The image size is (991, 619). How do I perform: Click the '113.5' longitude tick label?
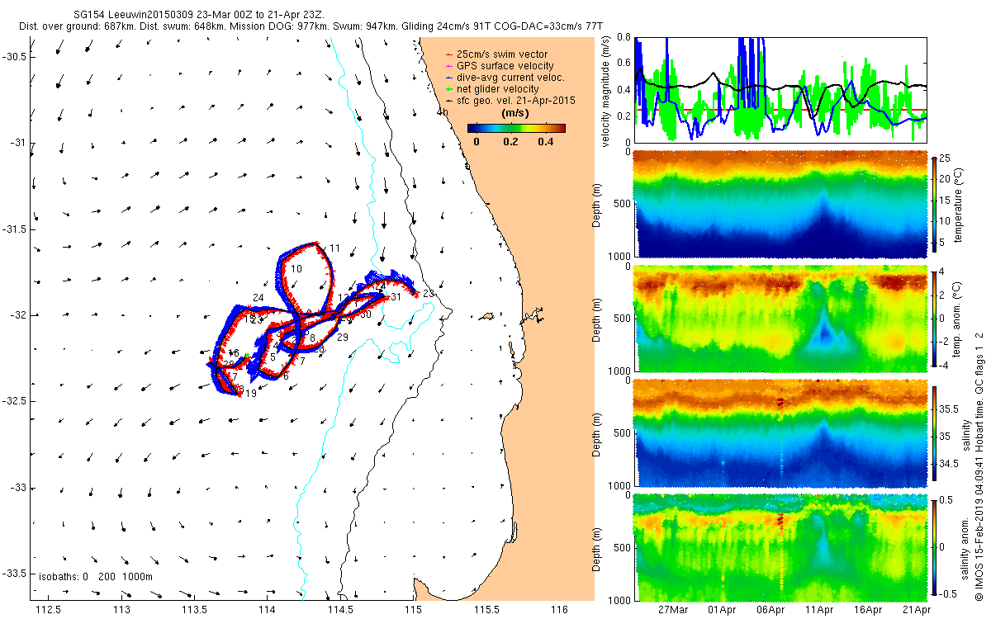[x=194, y=610]
